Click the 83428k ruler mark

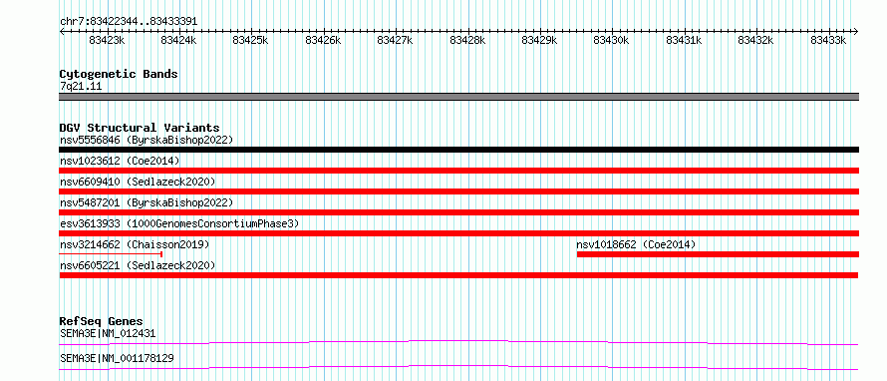coord(467,40)
